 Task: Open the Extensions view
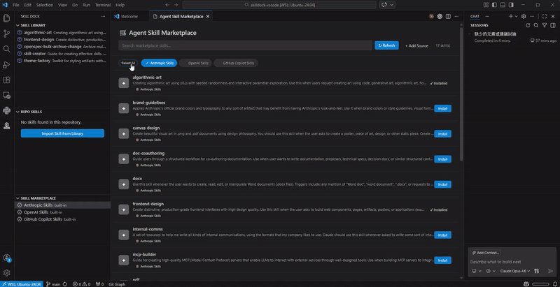[6, 80]
